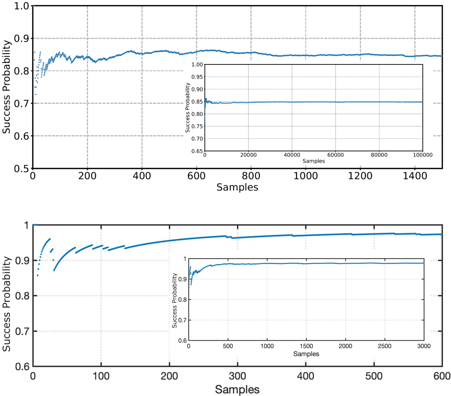The image size is (451, 396).
Task: Select the '0.75' inset y-axis tick
Action: [197, 126]
